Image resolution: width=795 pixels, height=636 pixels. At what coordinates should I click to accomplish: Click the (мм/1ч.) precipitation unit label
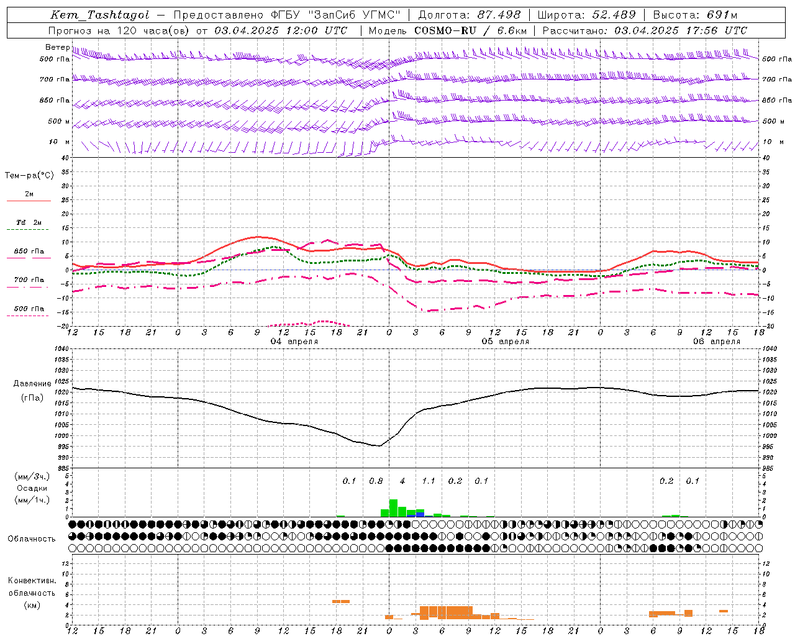[32, 501]
